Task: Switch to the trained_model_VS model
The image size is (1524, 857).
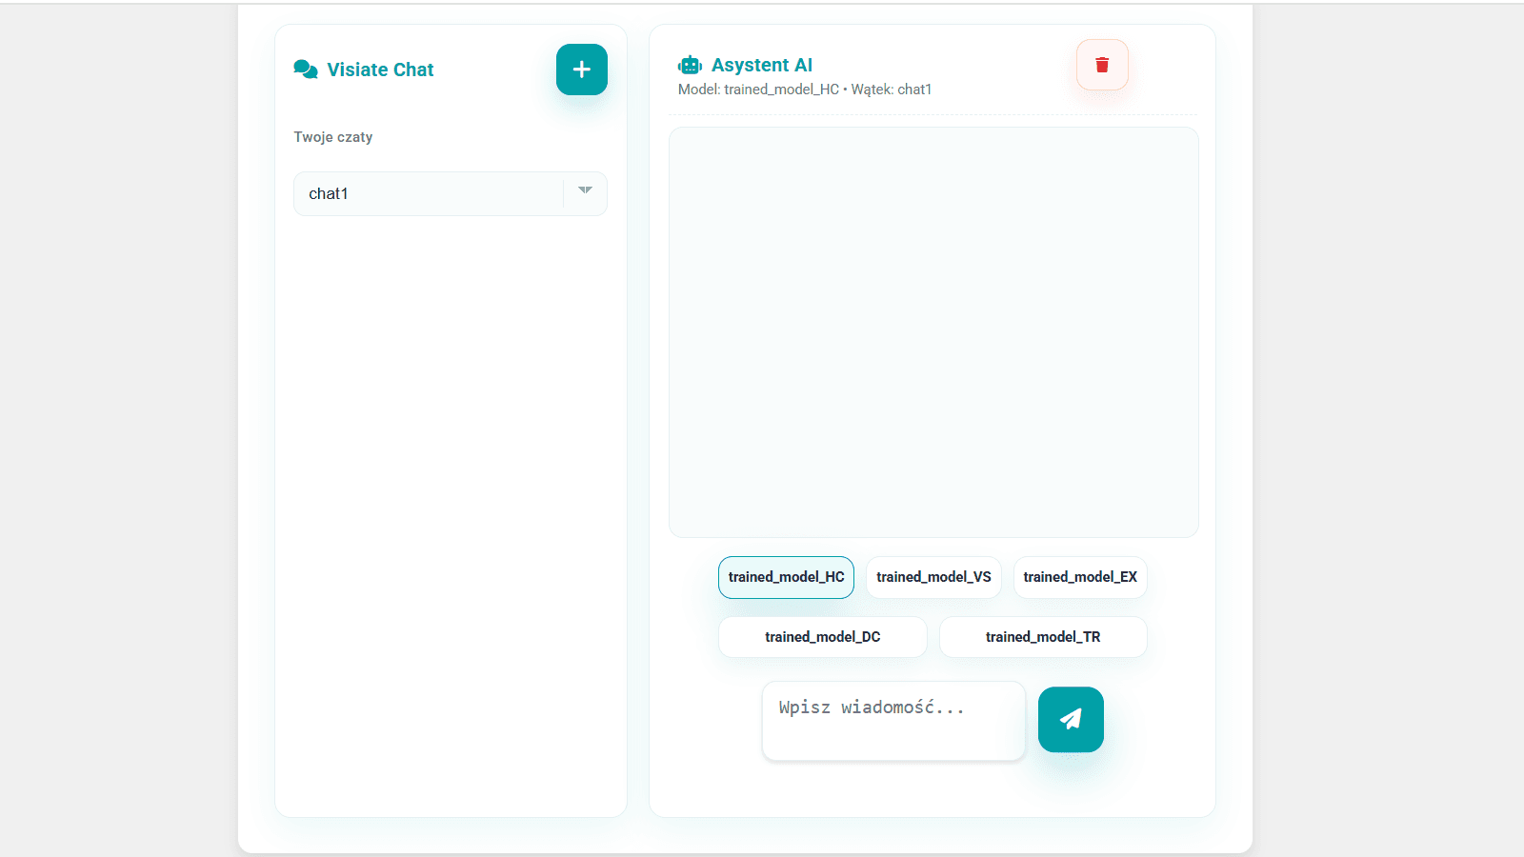Action: pyautogui.click(x=933, y=577)
